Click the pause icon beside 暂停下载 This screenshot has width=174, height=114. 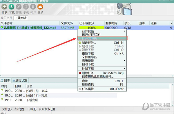click(80, 50)
